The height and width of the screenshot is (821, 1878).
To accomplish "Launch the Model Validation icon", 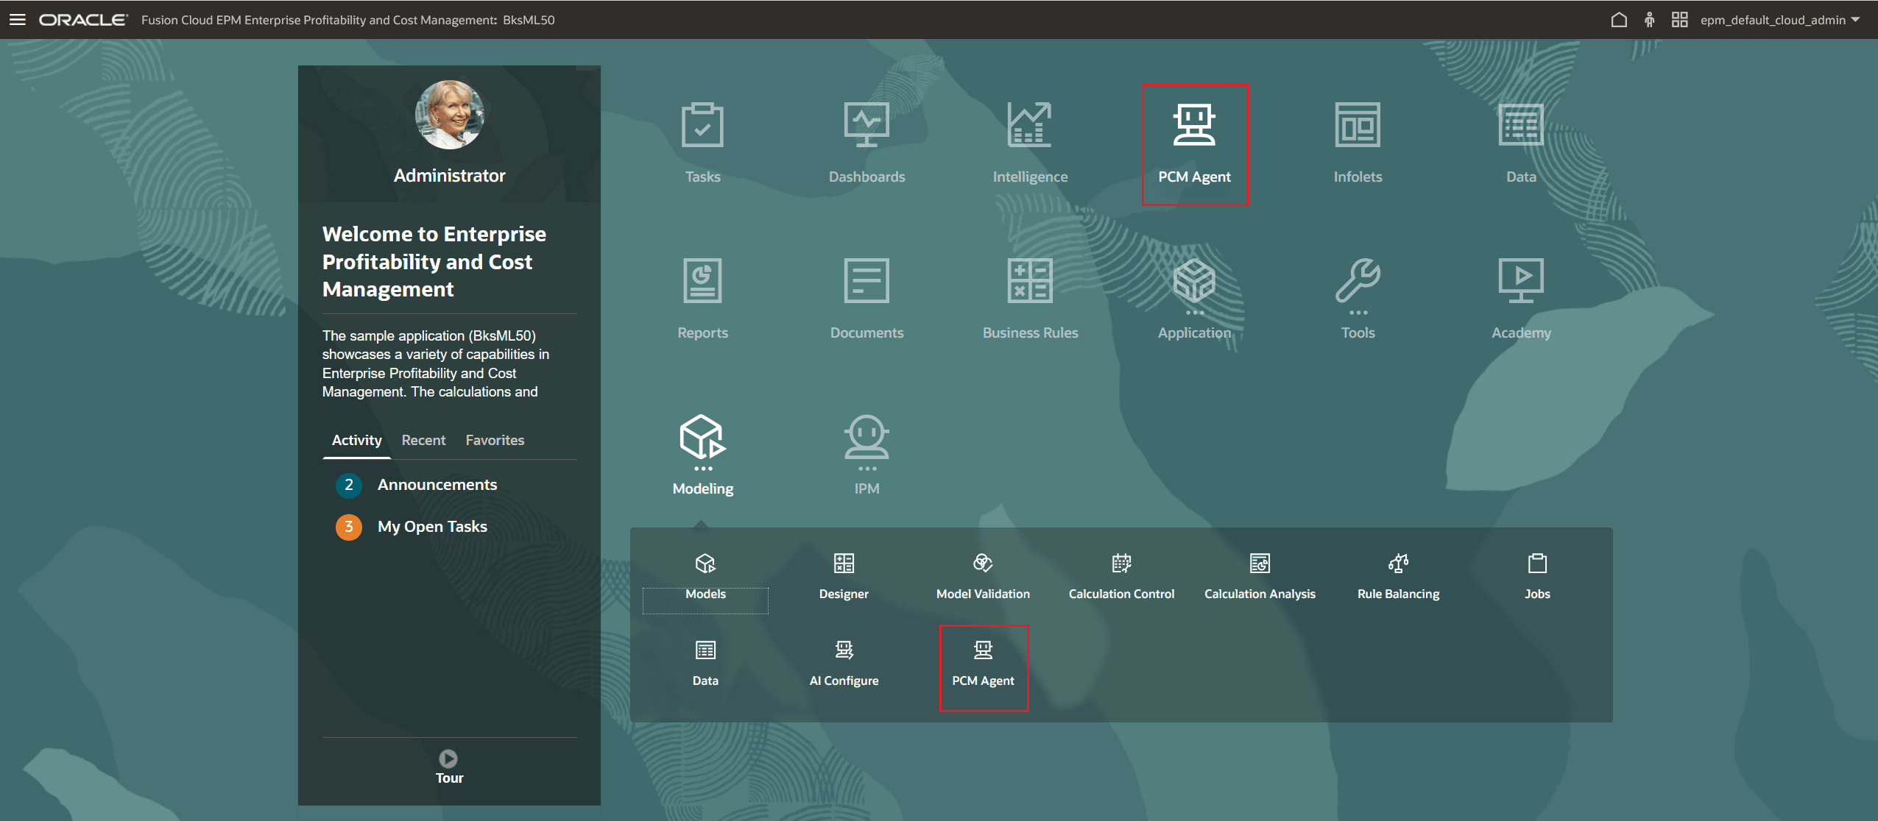I will click(x=982, y=576).
